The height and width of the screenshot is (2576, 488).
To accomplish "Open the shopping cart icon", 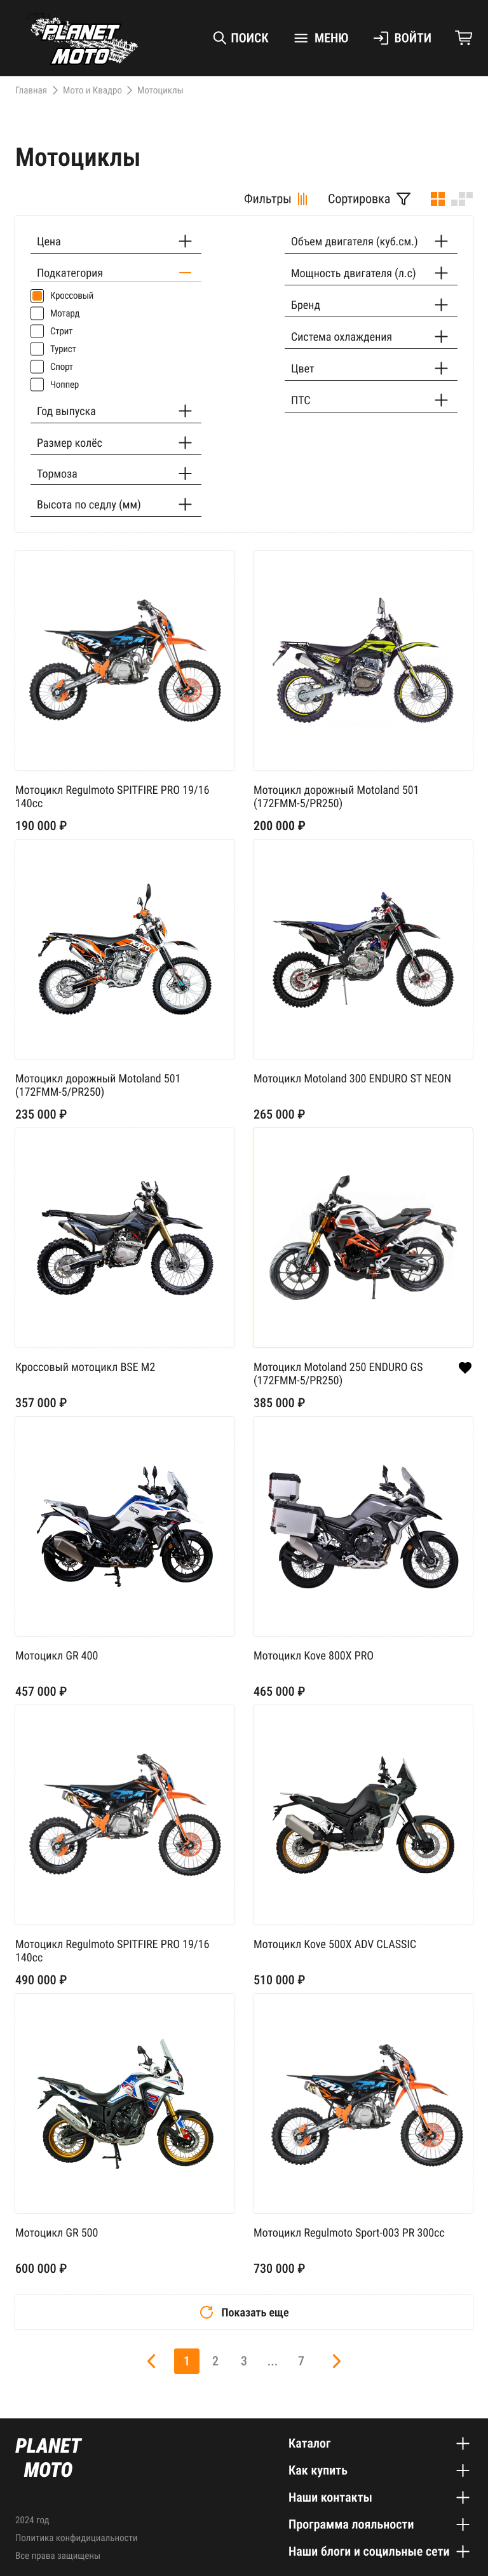I will pyautogui.click(x=464, y=37).
